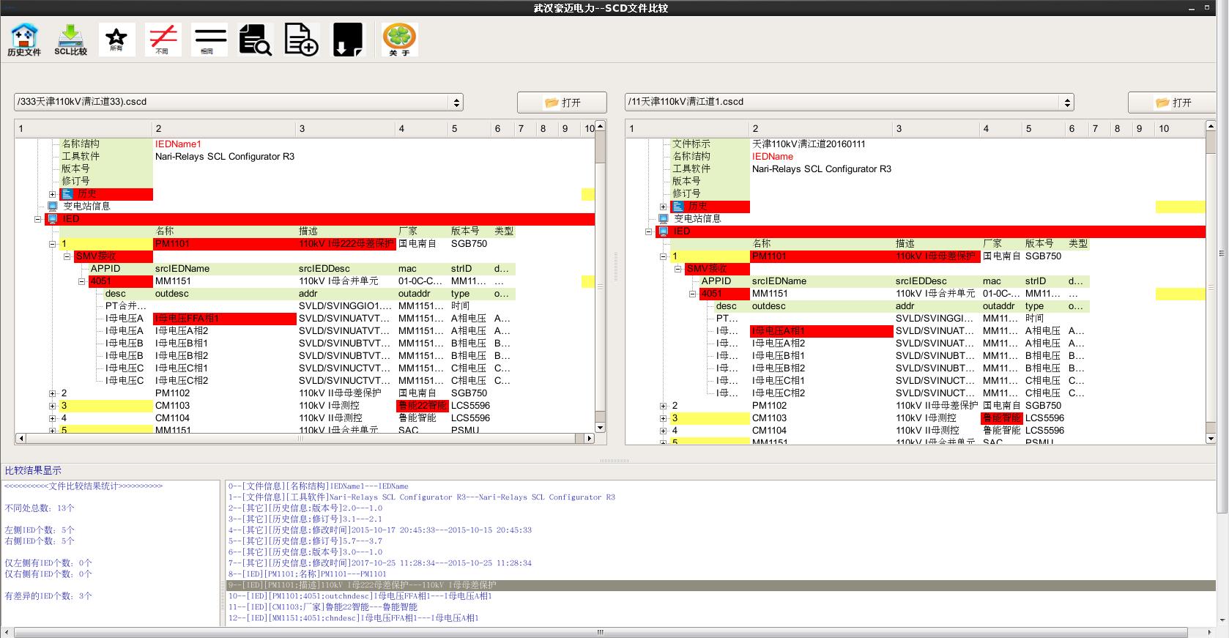The image size is (1229, 638).
Task: Click the document search magnifier icon
Action: [256, 40]
